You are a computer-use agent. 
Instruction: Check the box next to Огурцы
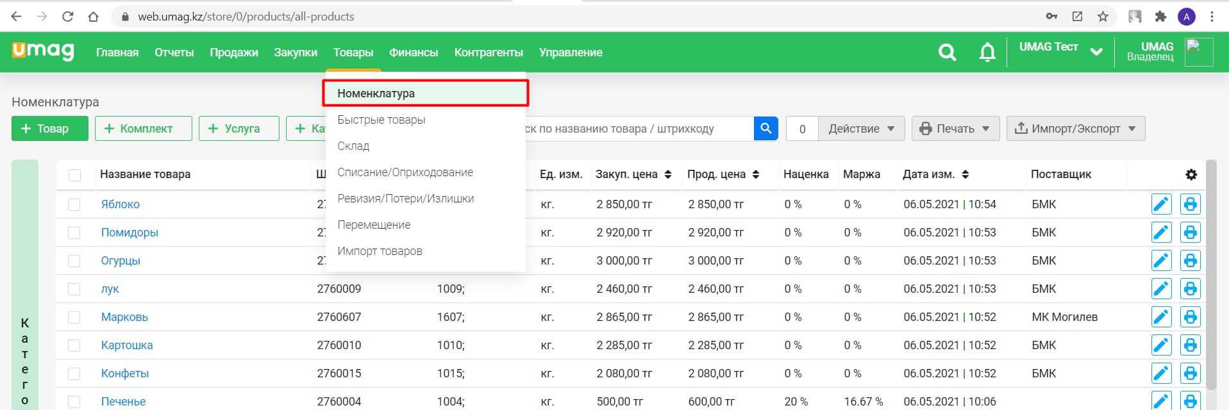(x=74, y=261)
